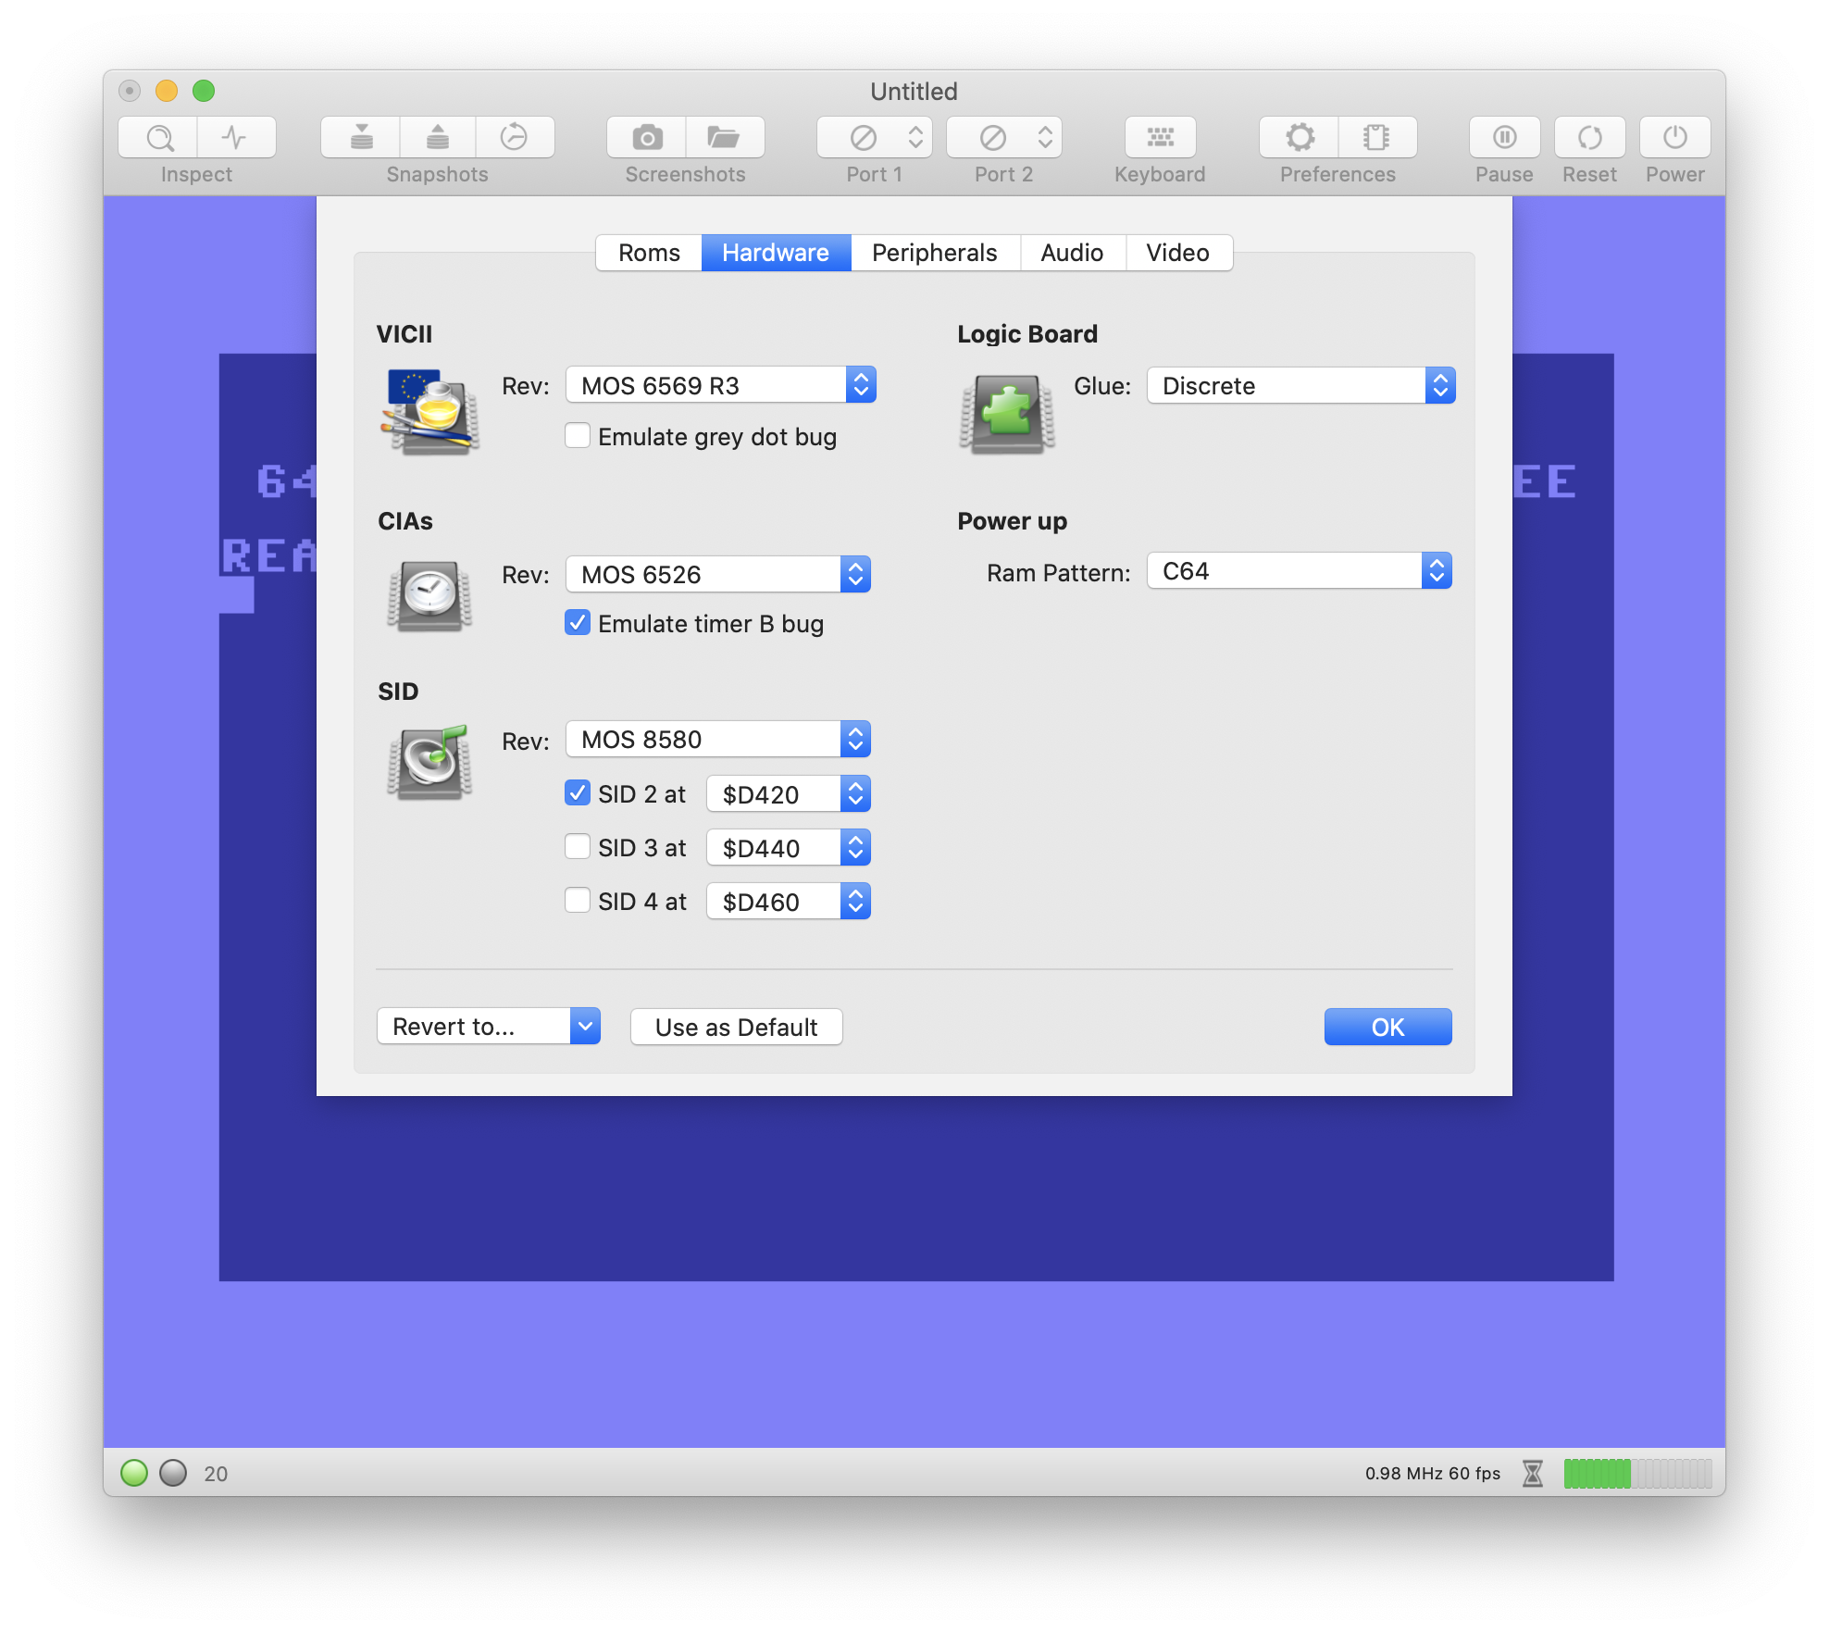Click the OK button
1829x1633 pixels.
point(1387,1027)
